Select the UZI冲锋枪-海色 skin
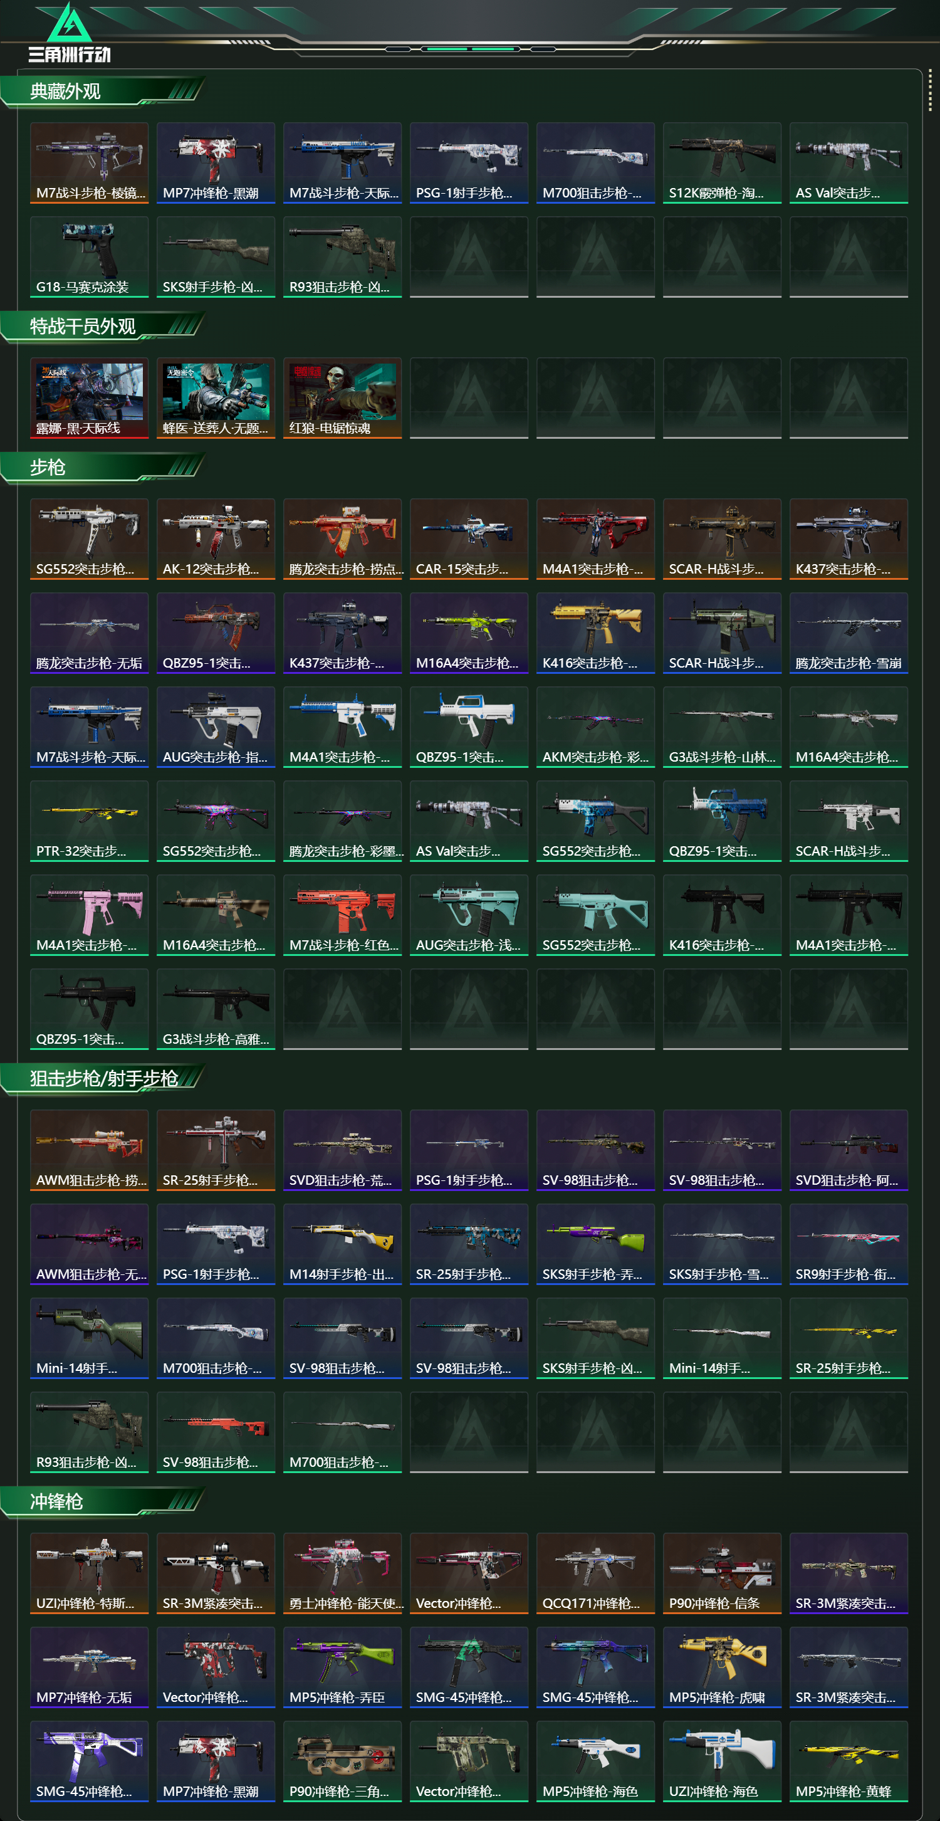Screen dimensions: 940x1821 click(x=722, y=1761)
